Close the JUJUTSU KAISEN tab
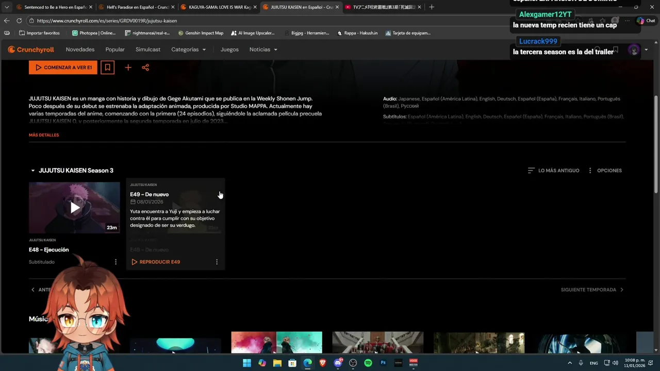The image size is (660, 371). 337,7
